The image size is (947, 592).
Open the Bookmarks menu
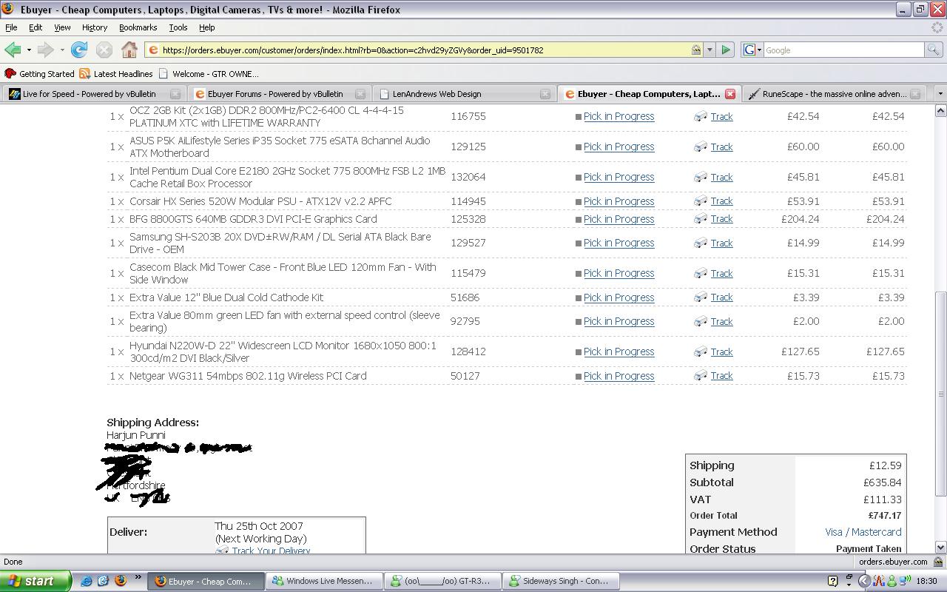coord(138,27)
